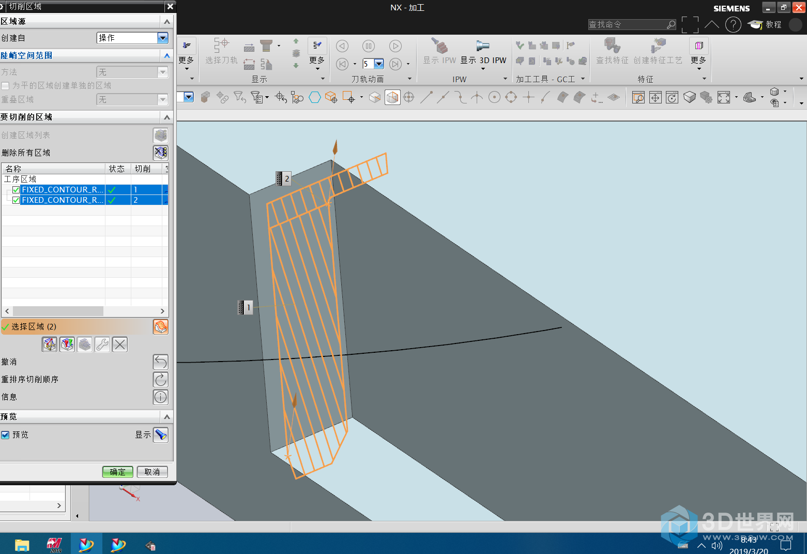This screenshot has height=554, width=807.
Task: Collapse the 区域源 section
Action: (x=167, y=21)
